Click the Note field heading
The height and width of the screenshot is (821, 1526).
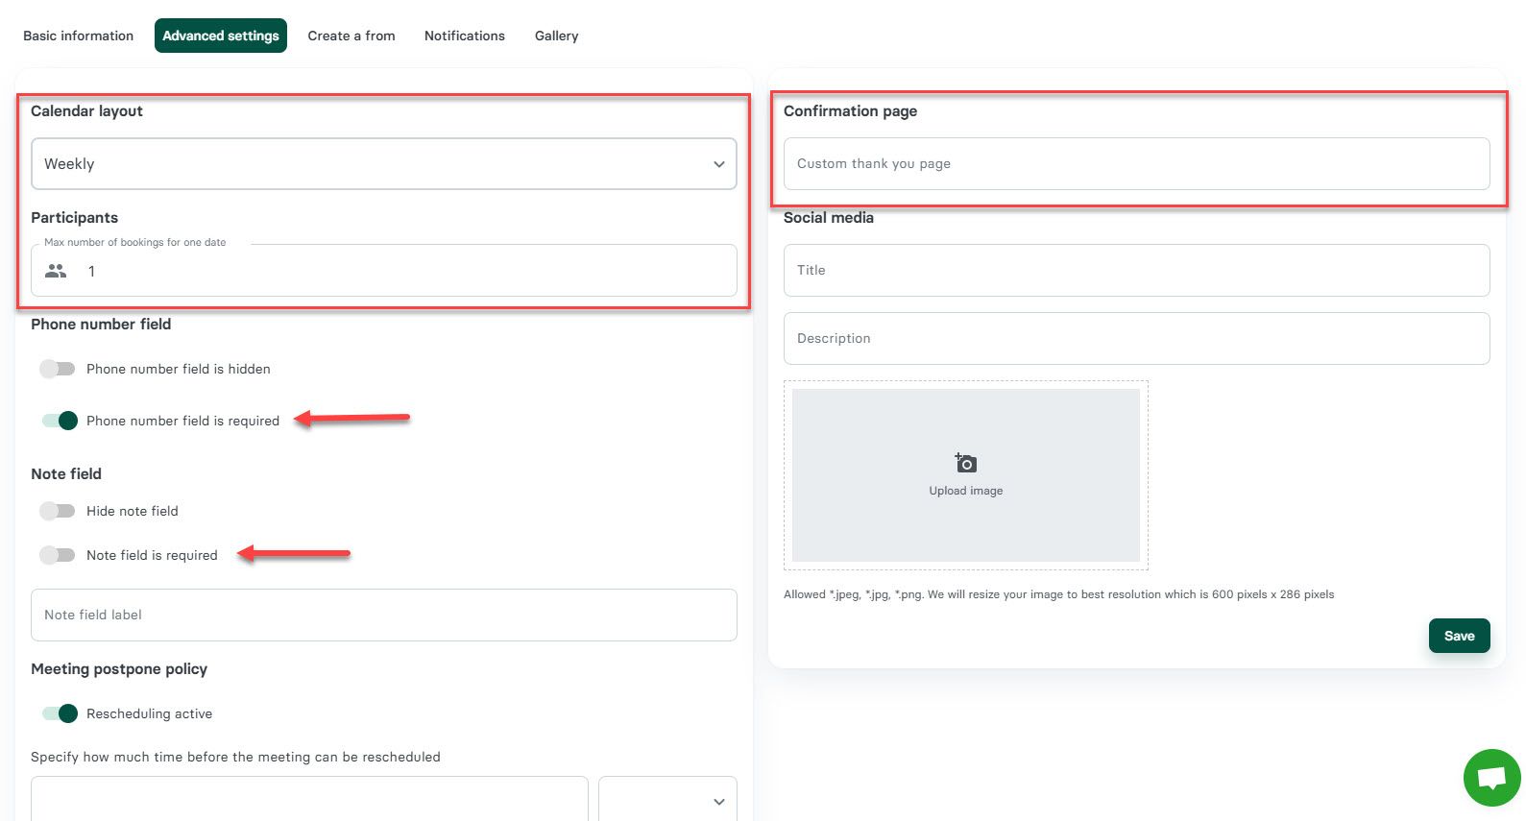pos(66,474)
